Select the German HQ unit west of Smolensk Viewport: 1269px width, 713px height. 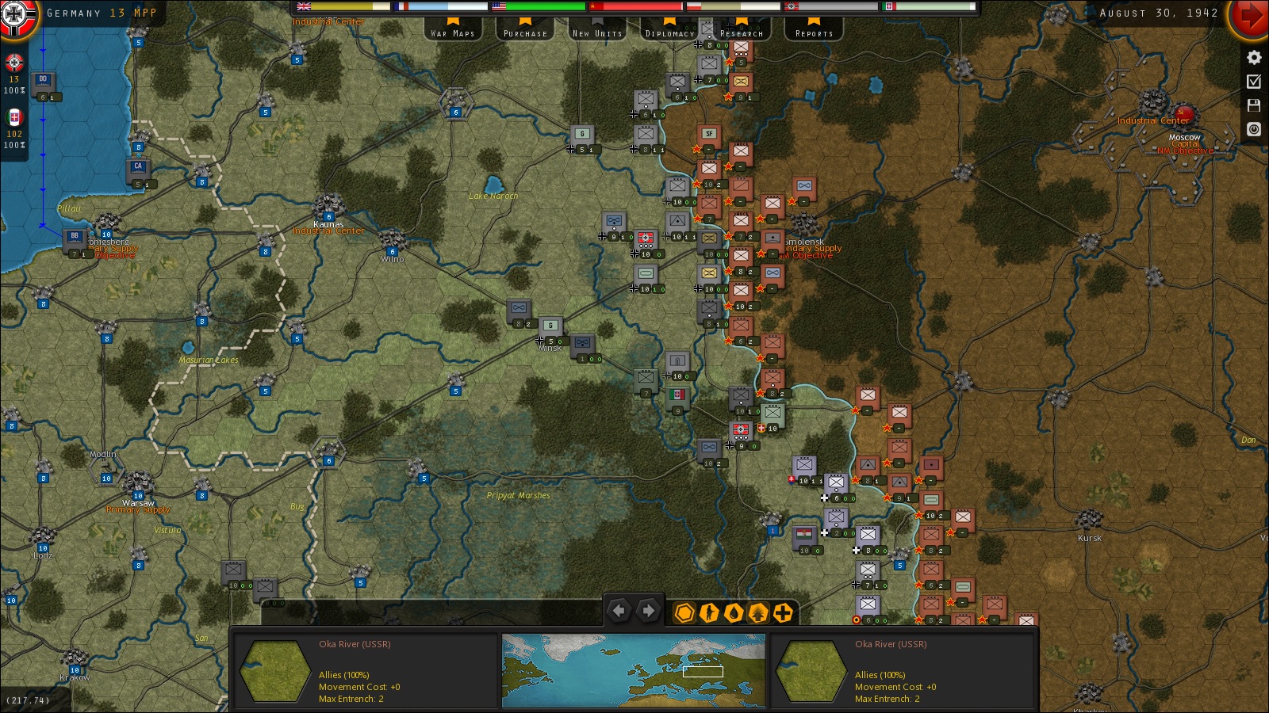pyautogui.click(x=646, y=238)
